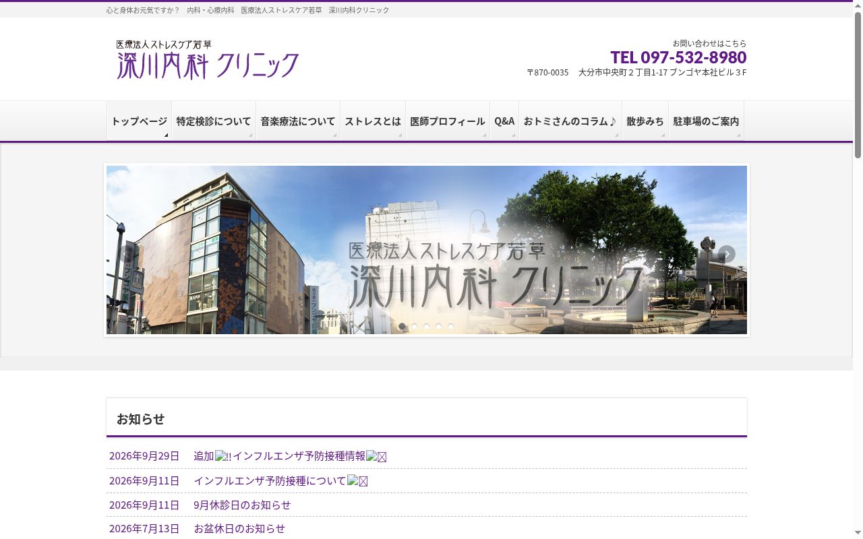Click the slideshow banner image of the clinic
The image size is (863, 539).
(427, 250)
